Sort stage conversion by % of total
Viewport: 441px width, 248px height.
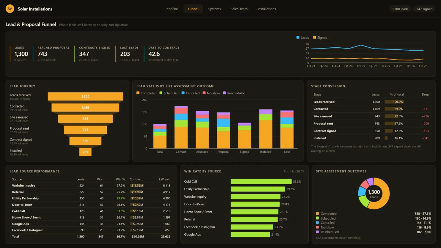[x=397, y=95]
